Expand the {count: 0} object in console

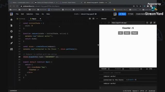(127, 80)
